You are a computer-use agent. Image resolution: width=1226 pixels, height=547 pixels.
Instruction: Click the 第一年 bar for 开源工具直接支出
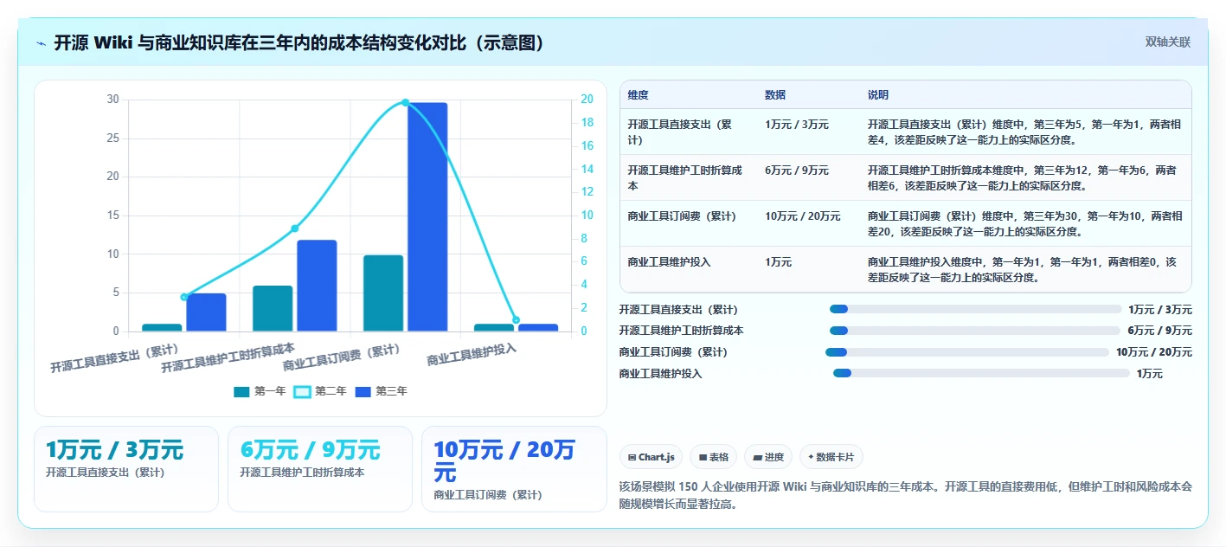[x=162, y=328]
